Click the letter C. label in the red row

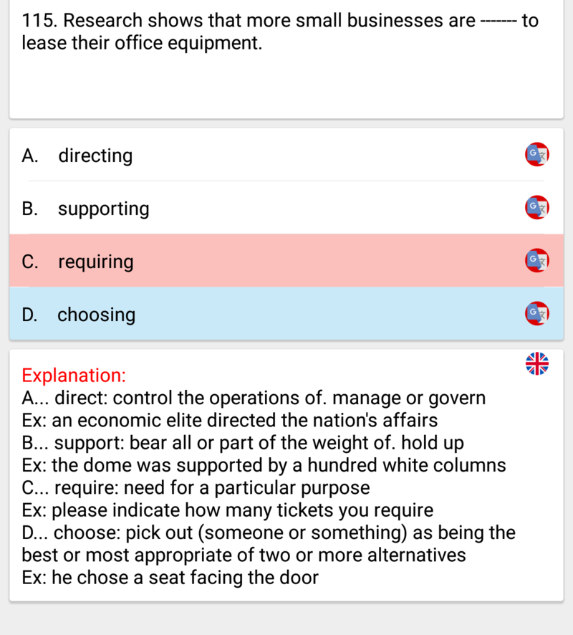30,262
